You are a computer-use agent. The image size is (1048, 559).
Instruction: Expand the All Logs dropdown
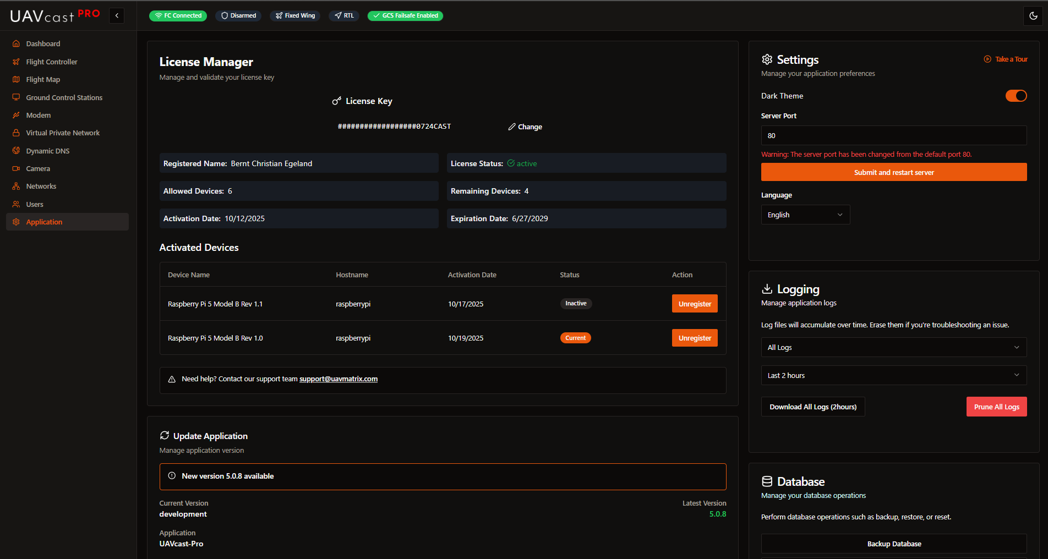893,347
